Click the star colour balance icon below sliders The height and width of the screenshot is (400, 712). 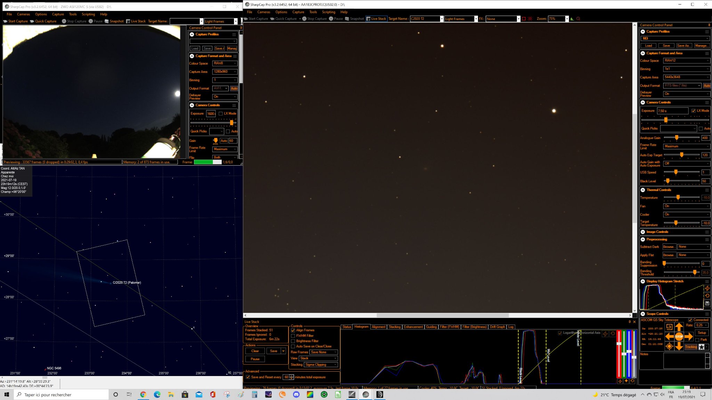click(x=626, y=381)
